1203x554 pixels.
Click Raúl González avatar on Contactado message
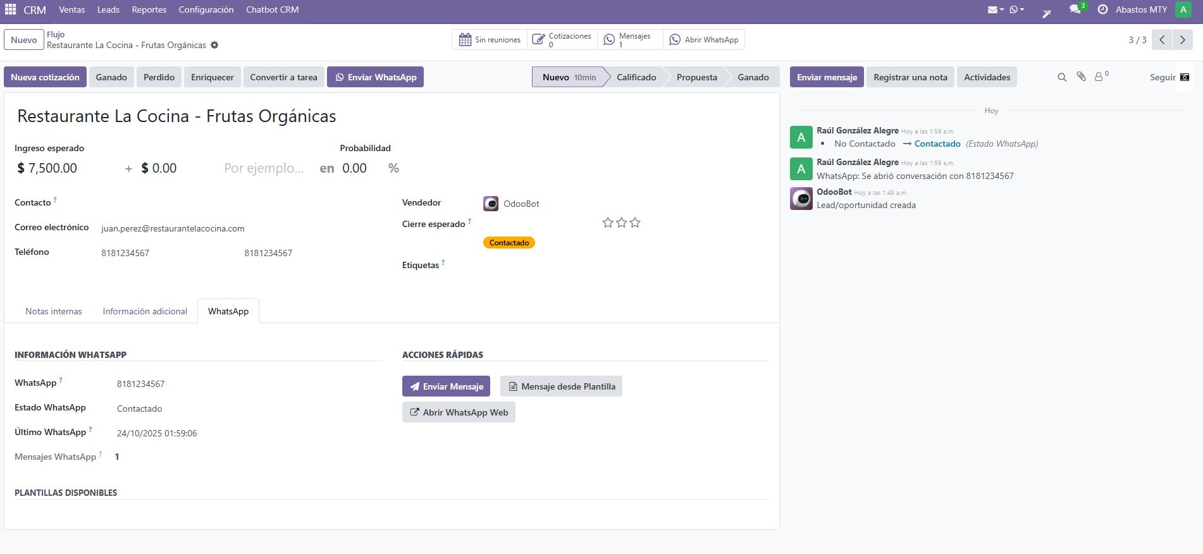click(801, 137)
